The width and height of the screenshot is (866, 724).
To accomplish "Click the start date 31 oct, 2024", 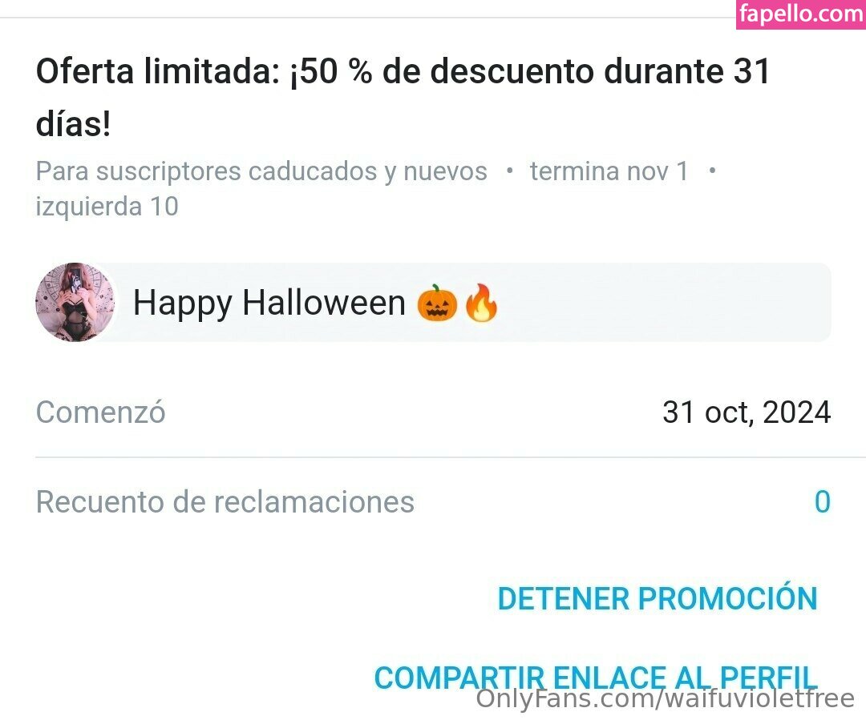I will click(747, 412).
